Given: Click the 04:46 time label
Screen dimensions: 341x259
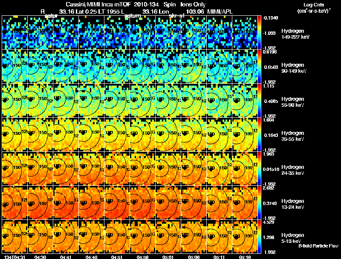Looking at the screenshot, I should pos(91,257).
